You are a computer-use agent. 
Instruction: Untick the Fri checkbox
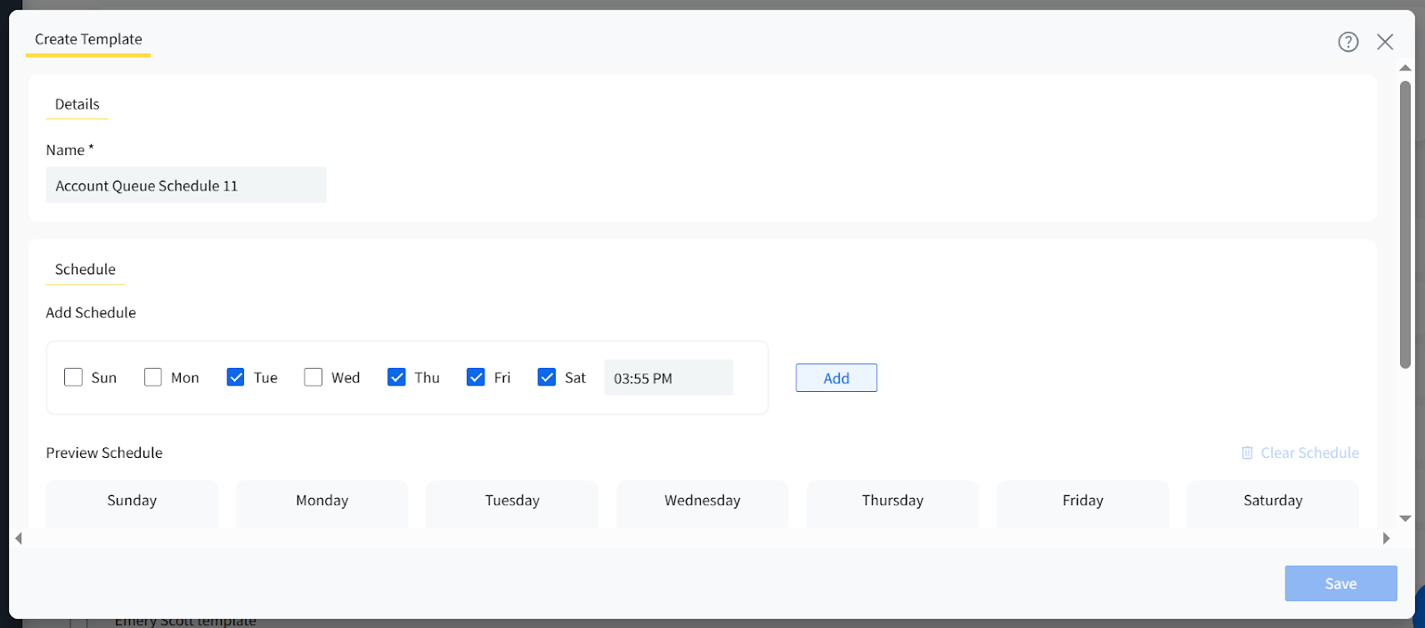(x=476, y=378)
